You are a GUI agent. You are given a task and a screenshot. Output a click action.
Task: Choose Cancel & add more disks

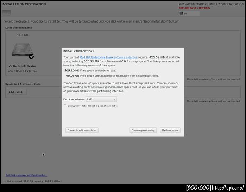pos(82,130)
